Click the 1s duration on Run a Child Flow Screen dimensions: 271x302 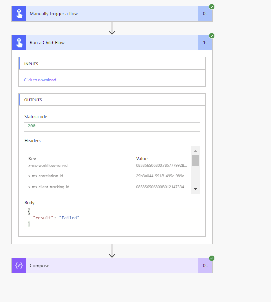[x=205, y=43]
